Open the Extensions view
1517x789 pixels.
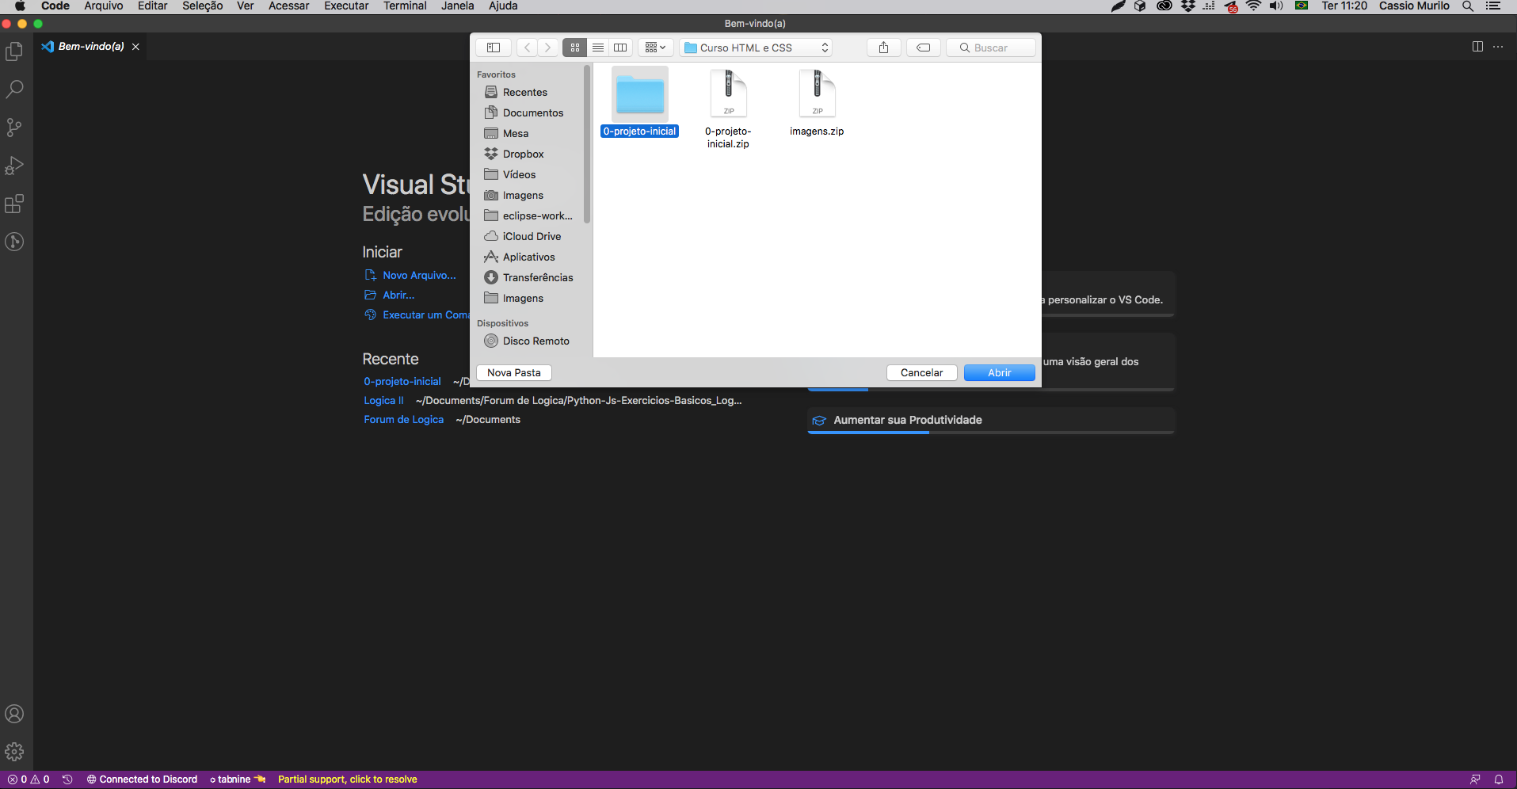pyautogui.click(x=14, y=204)
